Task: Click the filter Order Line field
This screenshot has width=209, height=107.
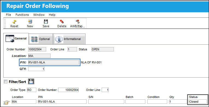Action: click(x=105, y=90)
